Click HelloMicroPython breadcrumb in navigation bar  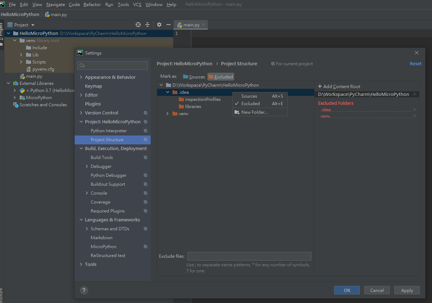point(20,15)
